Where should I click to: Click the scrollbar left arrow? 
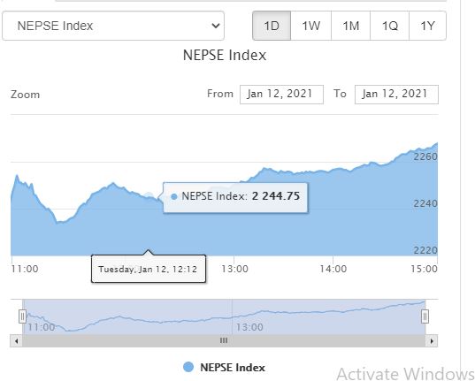16,341
